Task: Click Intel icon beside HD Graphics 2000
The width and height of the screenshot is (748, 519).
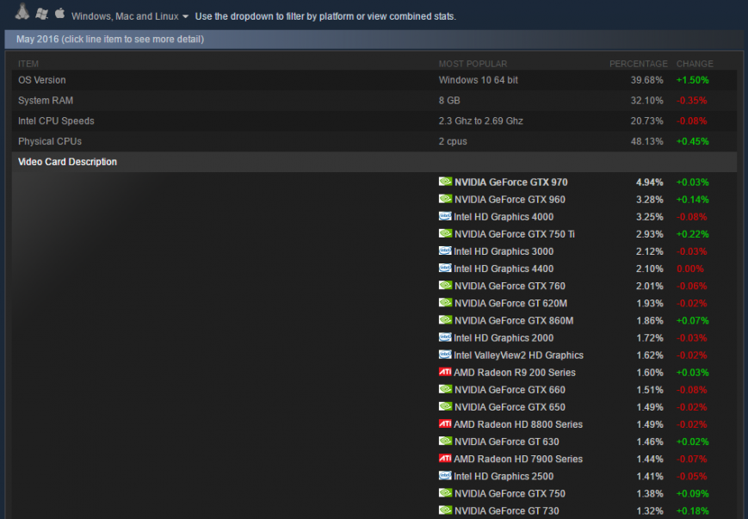Action: click(445, 337)
